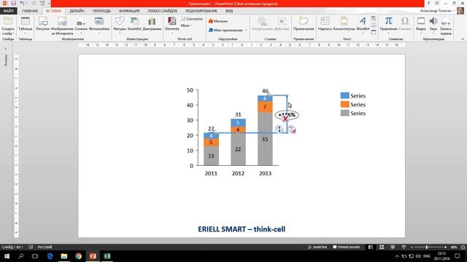Click the SmartArt icon
This screenshot has width=467, height=262.
pyautogui.click(x=134, y=24)
